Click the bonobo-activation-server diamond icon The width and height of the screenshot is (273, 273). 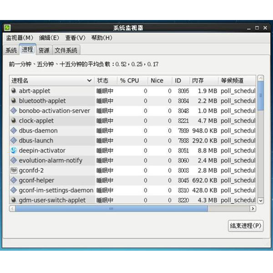tap(14, 111)
